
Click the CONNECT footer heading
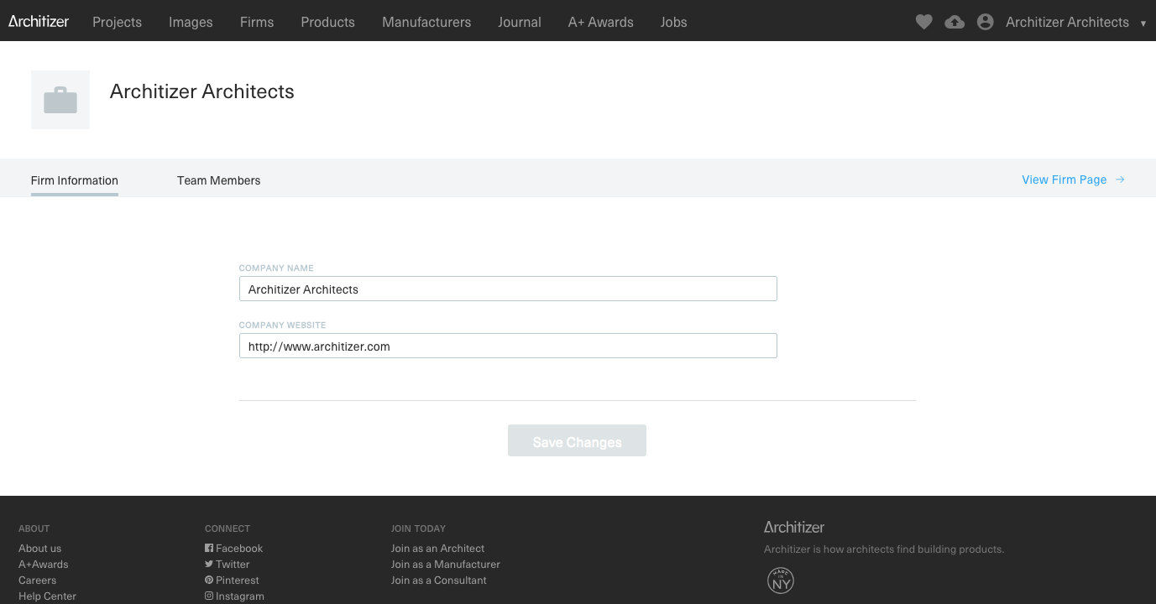point(228,528)
